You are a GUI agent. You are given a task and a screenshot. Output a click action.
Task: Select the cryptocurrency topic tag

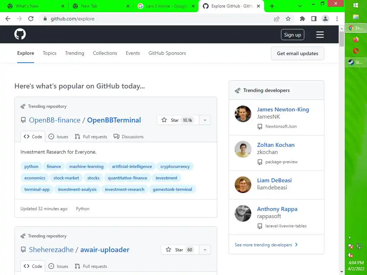pos(175,167)
